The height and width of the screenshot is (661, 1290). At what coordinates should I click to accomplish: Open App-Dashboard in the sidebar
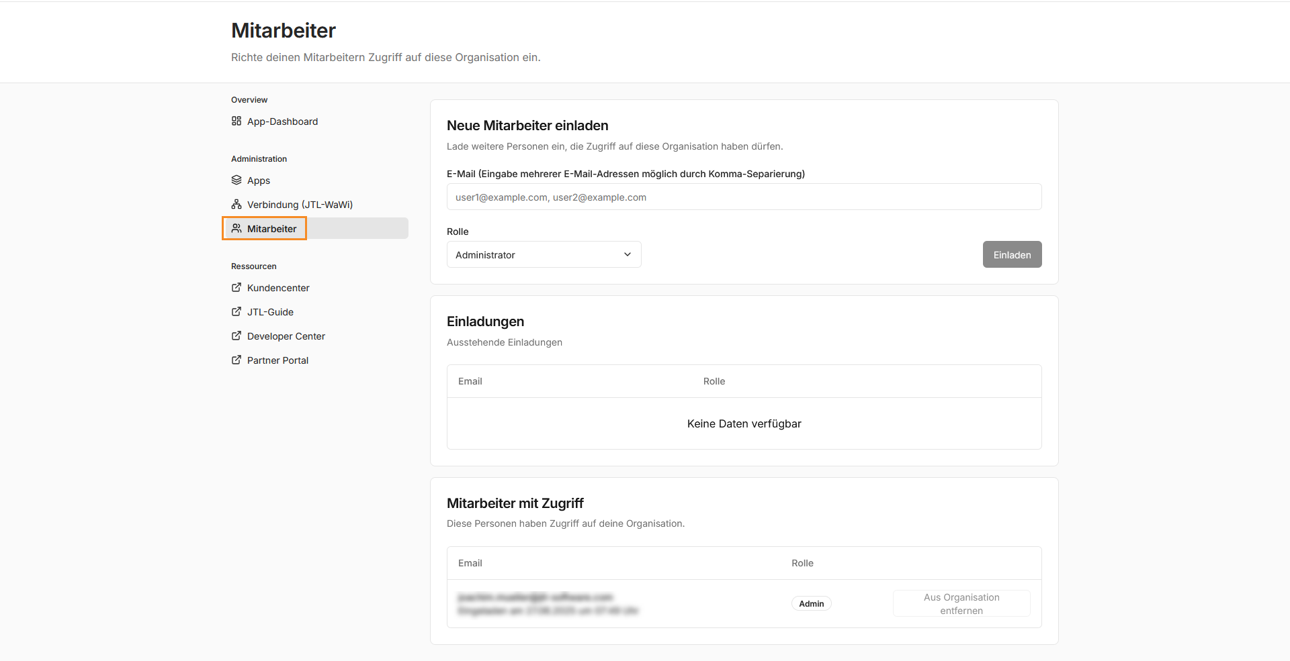282,121
